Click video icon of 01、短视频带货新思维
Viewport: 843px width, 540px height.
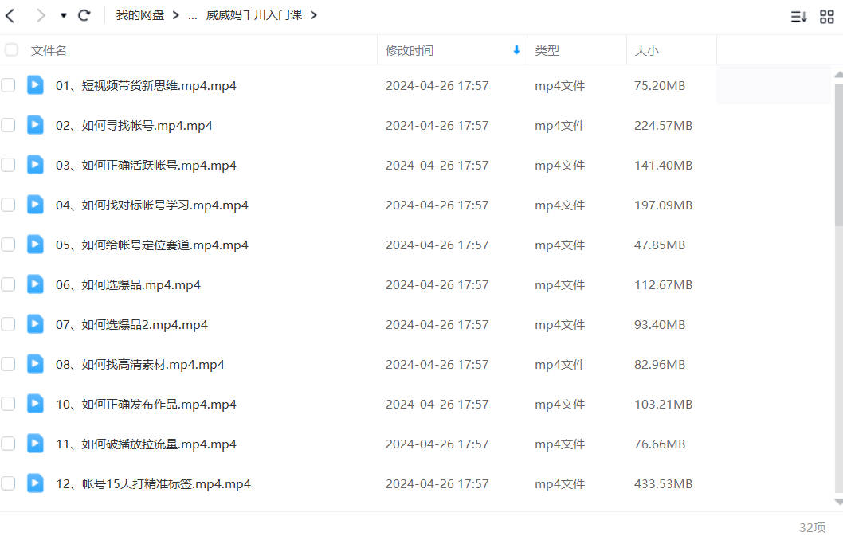[x=36, y=85]
